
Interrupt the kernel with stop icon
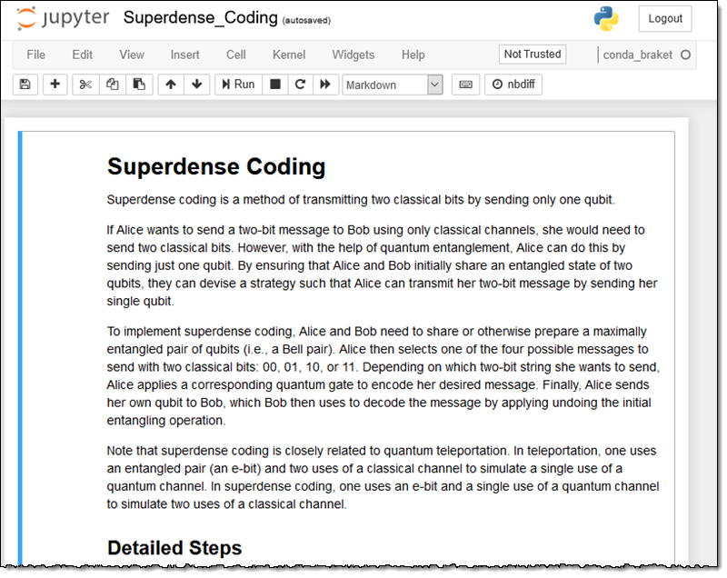[275, 85]
